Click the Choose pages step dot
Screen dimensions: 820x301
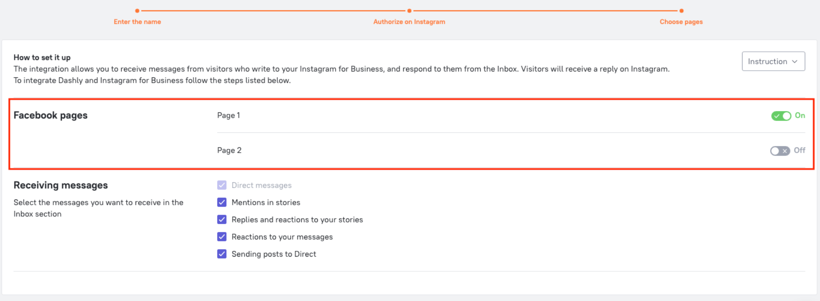pyautogui.click(x=681, y=11)
